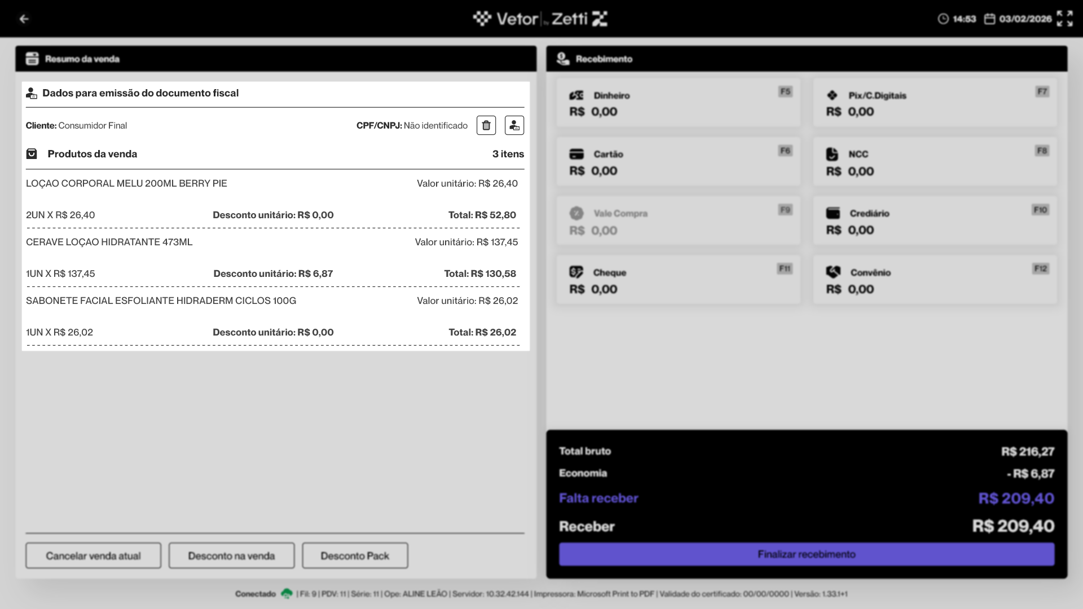Open the customer identification icon

(x=514, y=125)
